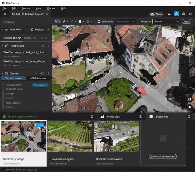Switch to Terrain classes tab
The height and width of the screenshot is (172, 195).
pyautogui.click(x=13, y=78)
